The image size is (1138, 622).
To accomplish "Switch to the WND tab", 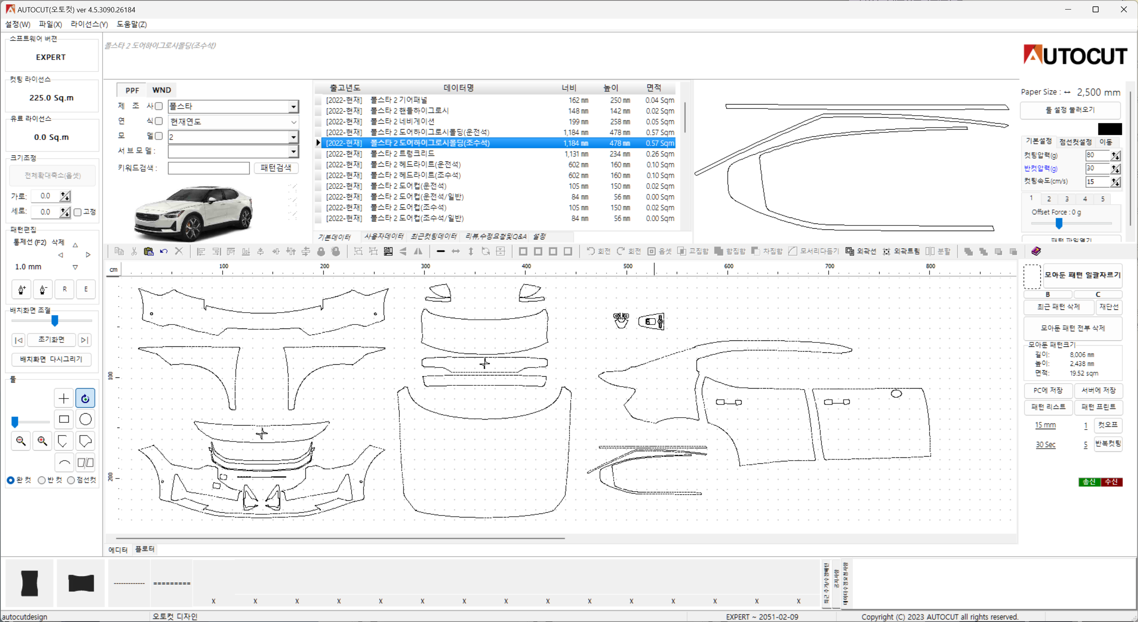I will coord(161,90).
